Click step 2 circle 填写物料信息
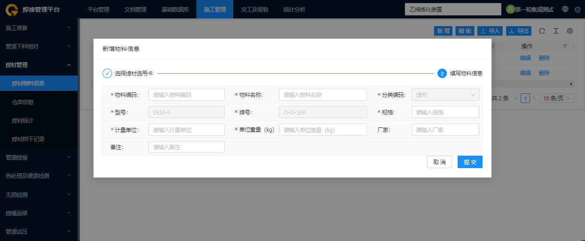Image resolution: width=585 pixels, height=241 pixels. coord(442,73)
